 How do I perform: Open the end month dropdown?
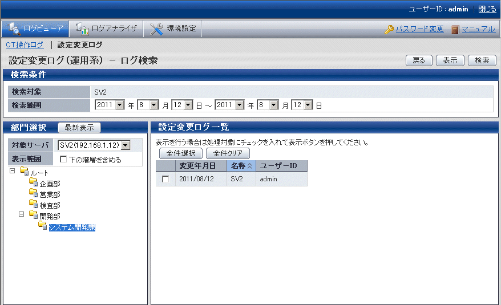point(268,105)
